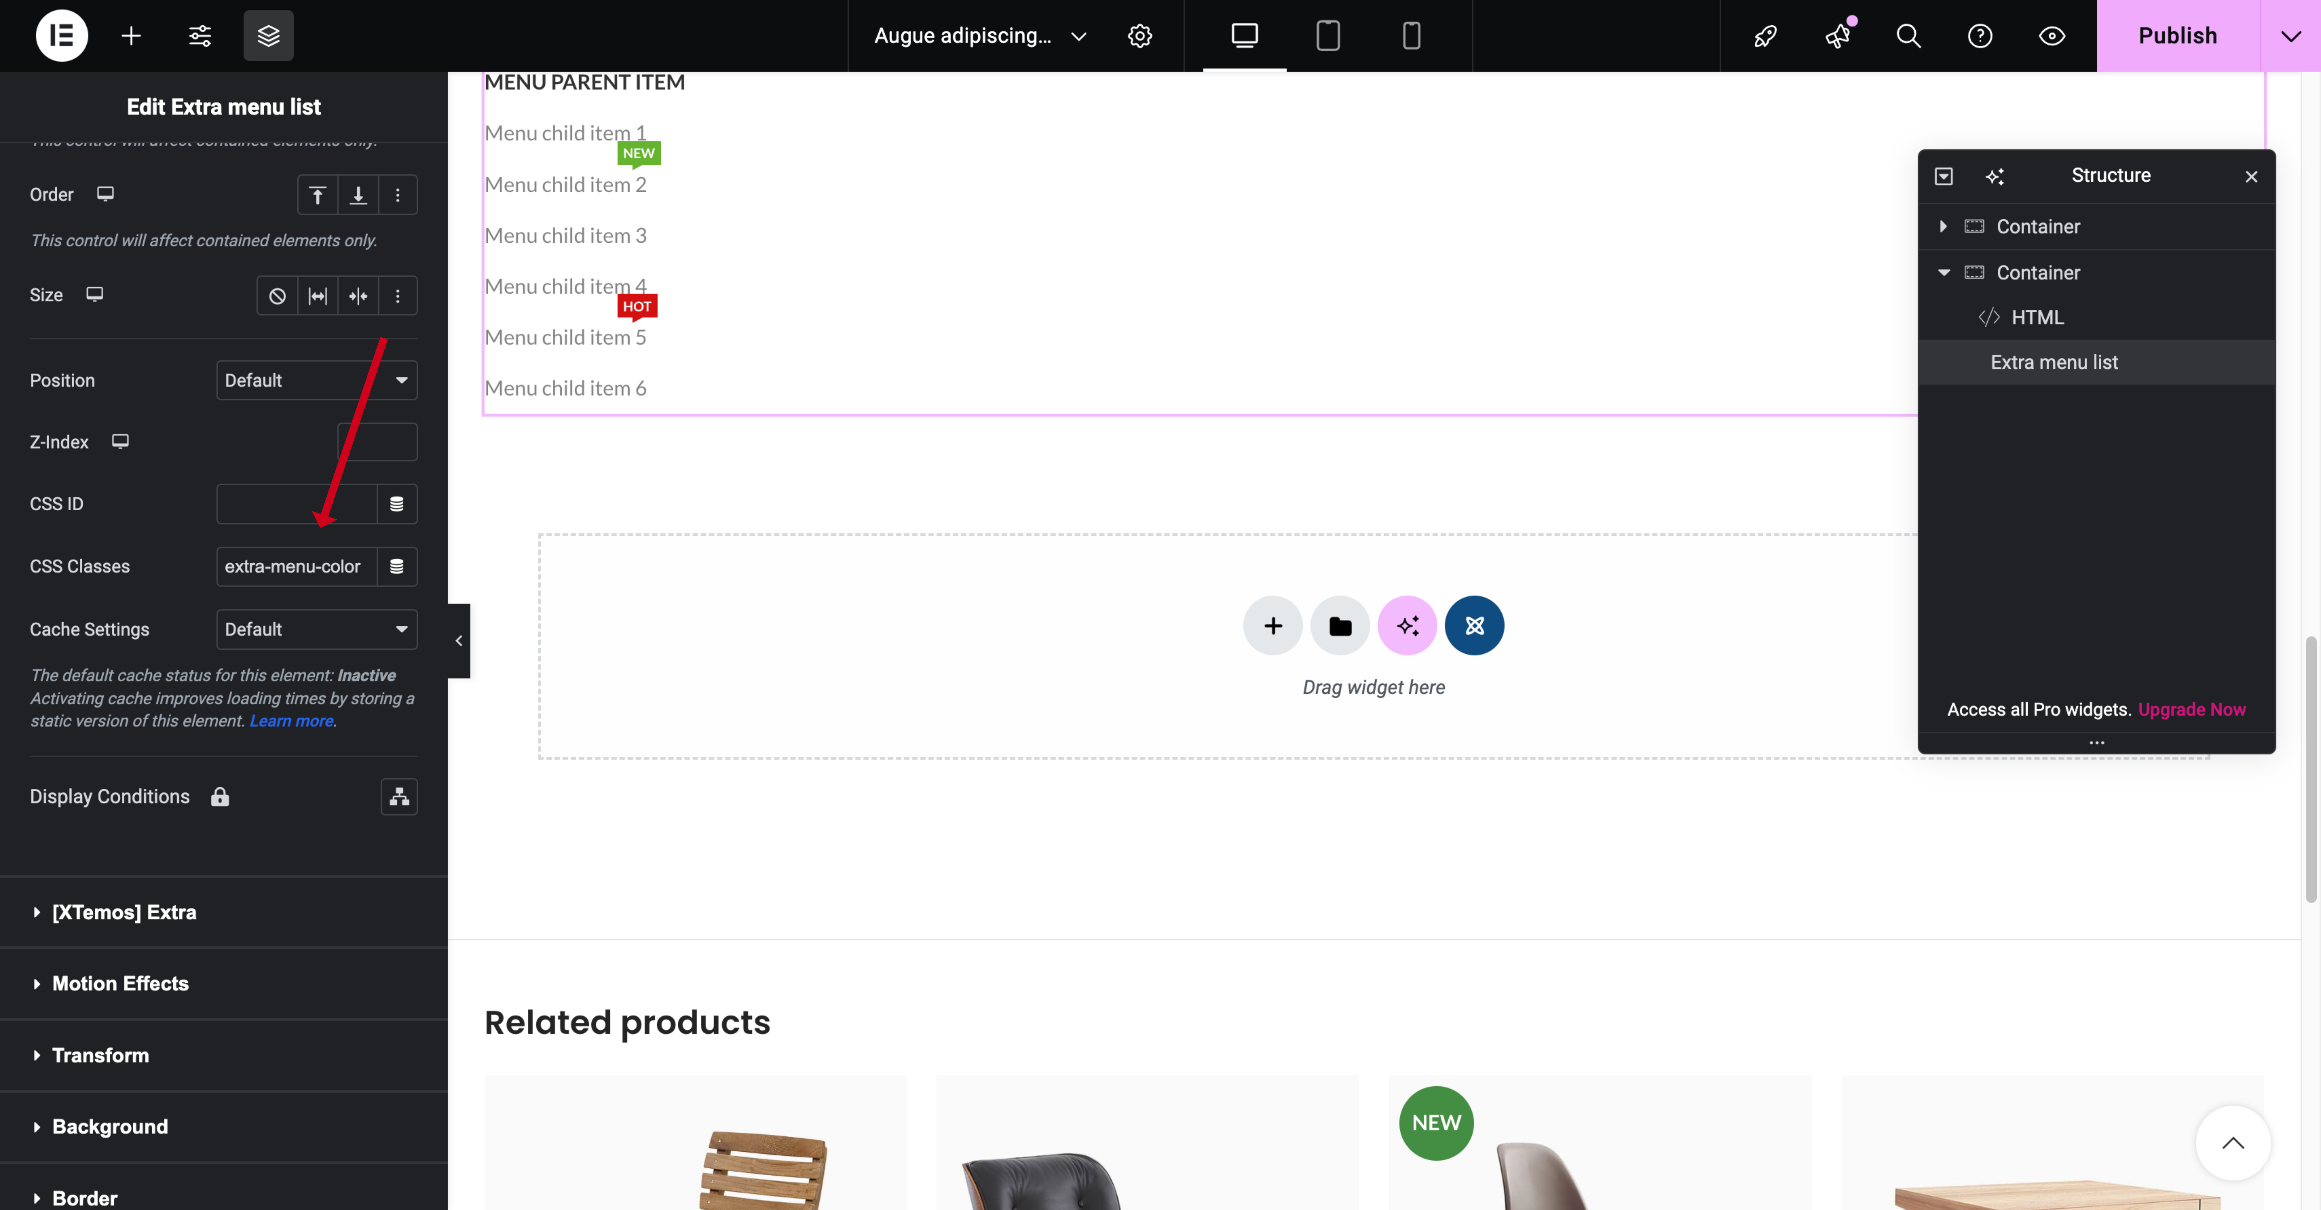Expand the Background section

(x=223, y=1127)
